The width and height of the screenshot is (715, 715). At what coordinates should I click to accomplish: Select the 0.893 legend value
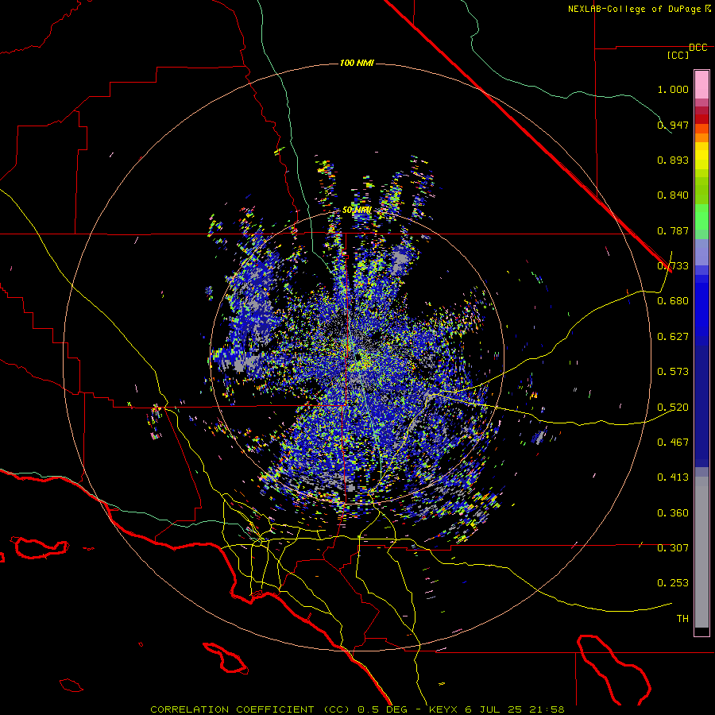pyautogui.click(x=673, y=160)
